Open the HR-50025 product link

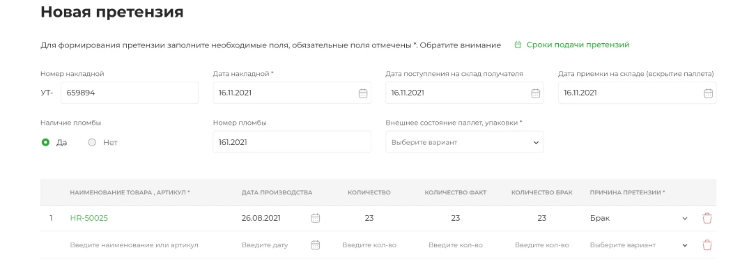point(89,218)
